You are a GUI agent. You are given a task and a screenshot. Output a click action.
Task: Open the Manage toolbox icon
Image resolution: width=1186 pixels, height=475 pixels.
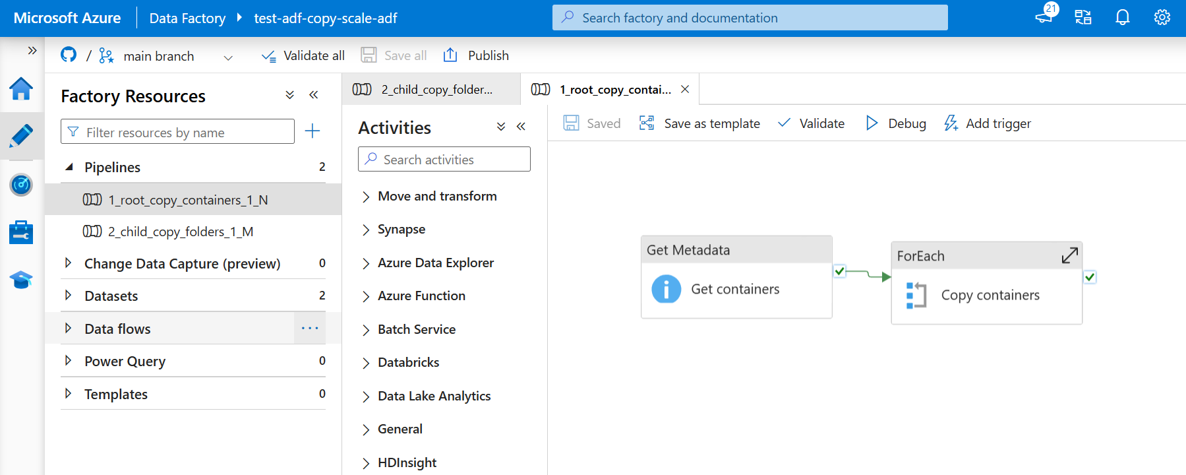pyautogui.click(x=21, y=232)
